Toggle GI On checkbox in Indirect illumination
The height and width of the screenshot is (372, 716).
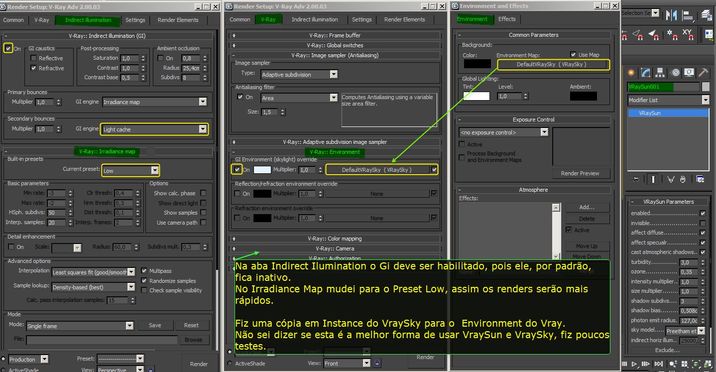point(7,48)
